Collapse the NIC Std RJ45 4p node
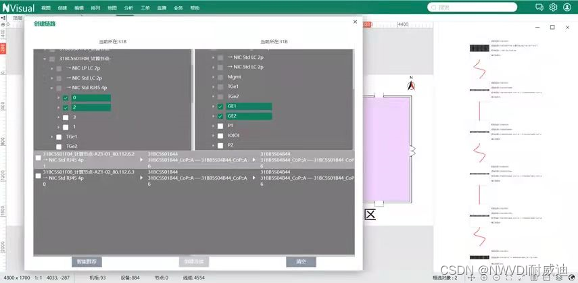The image size is (578, 283). coord(51,88)
